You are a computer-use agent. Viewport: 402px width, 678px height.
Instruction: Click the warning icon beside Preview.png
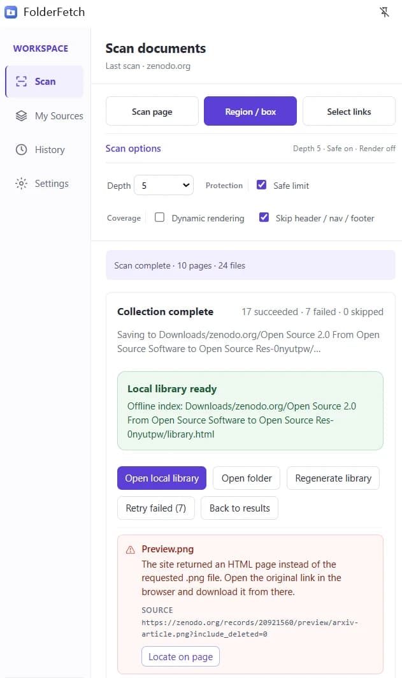[131, 550]
